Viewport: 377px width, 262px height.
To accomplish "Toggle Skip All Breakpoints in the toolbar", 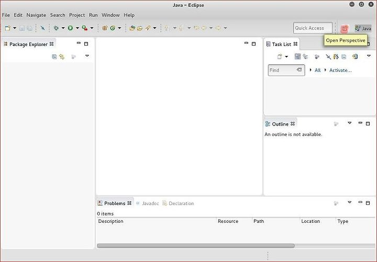I will coord(42,28).
